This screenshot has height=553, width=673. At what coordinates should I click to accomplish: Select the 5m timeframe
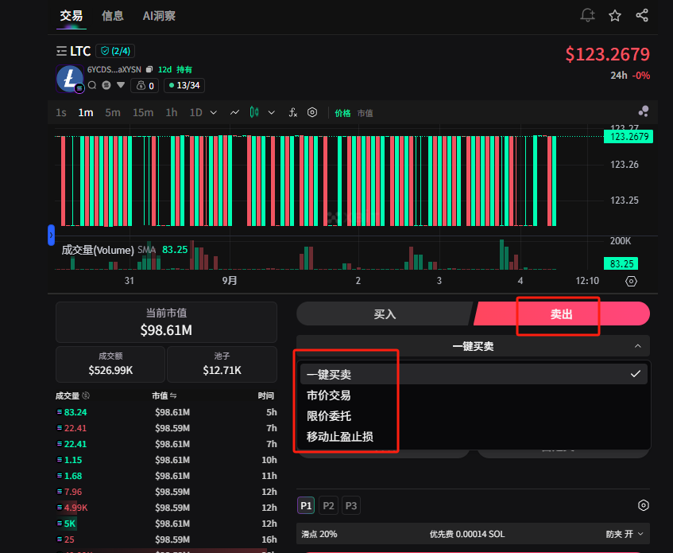pyautogui.click(x=113, y=112)
